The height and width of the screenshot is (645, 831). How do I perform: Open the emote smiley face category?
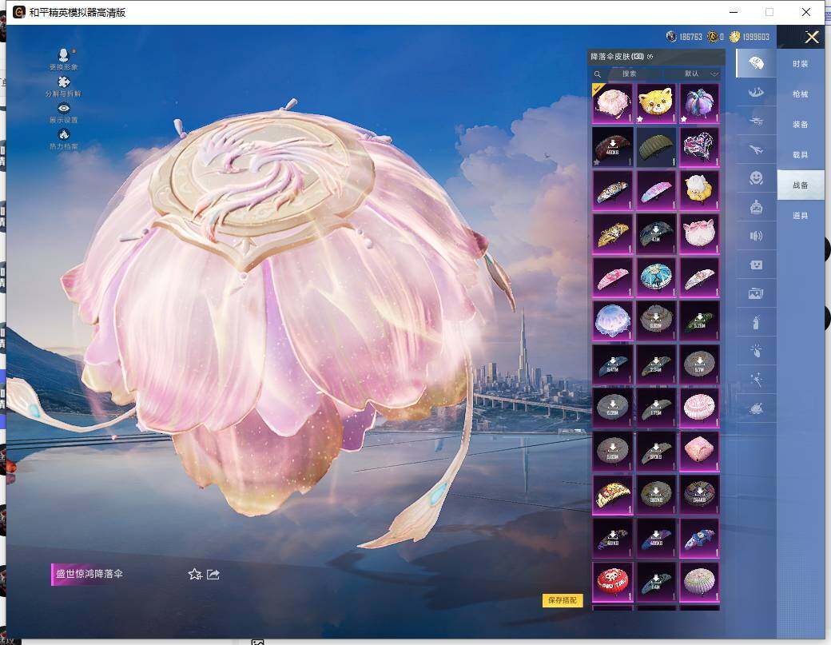[755, 177]
